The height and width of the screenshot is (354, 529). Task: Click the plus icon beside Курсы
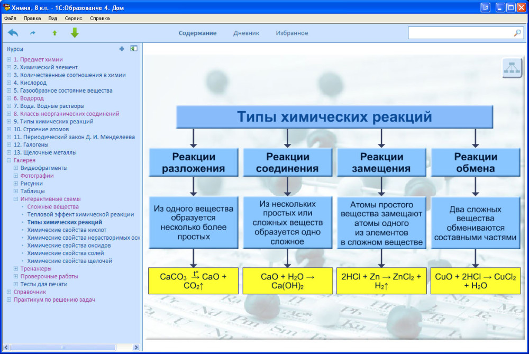coord(122,49)
